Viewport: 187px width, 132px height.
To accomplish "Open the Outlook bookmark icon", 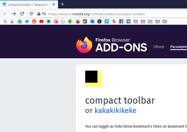I will coord(92,21).
